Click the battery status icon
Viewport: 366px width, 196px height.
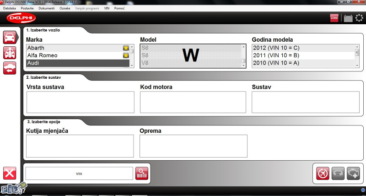point(348,18)
